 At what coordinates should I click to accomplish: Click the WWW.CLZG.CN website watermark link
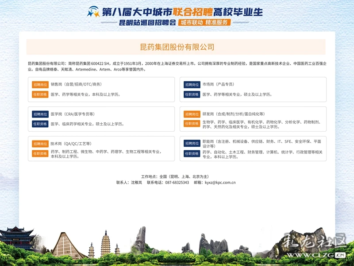(316, 255)
